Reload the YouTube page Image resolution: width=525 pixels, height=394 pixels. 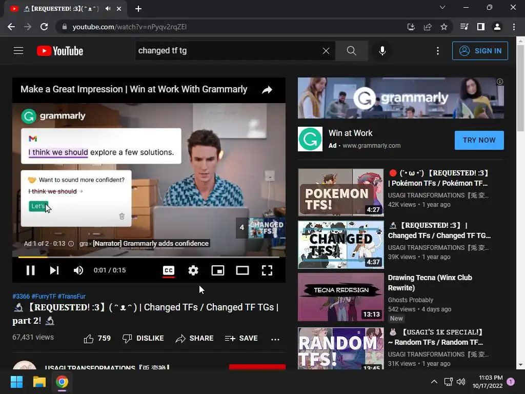pyautogui.click(x=44, y=27)
